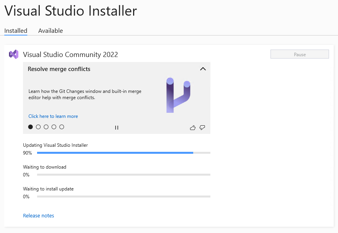
Task: Collapse the Resolve merge conflicts panel chevron
Action: 203,69
